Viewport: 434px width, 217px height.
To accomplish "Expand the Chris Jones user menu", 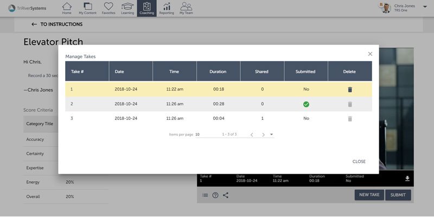I will pos(424,7).
